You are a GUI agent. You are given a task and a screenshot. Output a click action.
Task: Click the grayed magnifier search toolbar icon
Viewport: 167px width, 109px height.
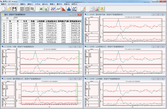tap(33, 9)
